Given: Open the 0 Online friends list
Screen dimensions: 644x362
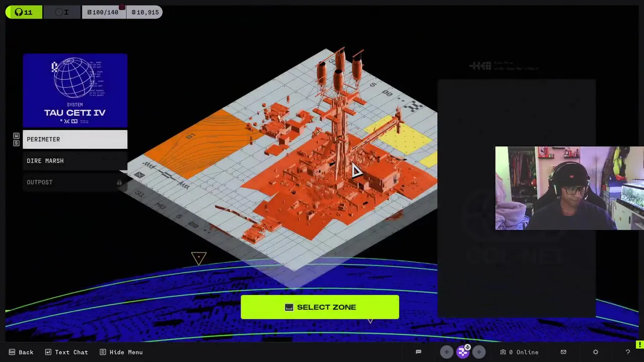Looking at the screenshot, I should 519,352.
